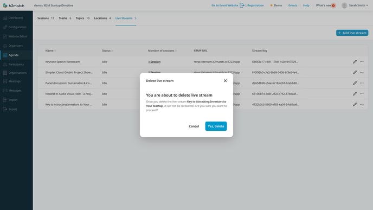The image size is (373, 210).
Task: Click the Messages sidebar icon
Action: pyautogui.click(x=5, y=91)
